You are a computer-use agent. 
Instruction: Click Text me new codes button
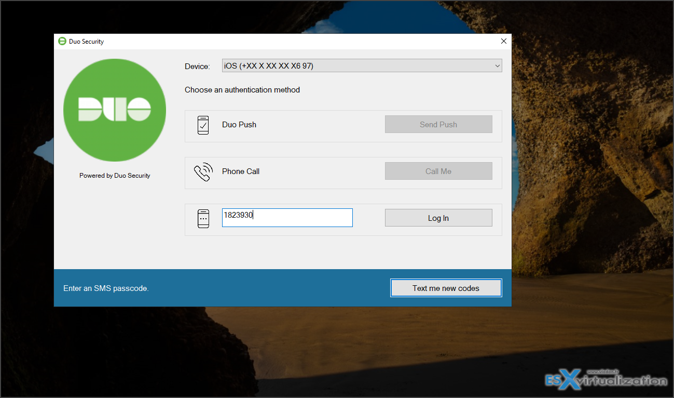coord(446,288)
